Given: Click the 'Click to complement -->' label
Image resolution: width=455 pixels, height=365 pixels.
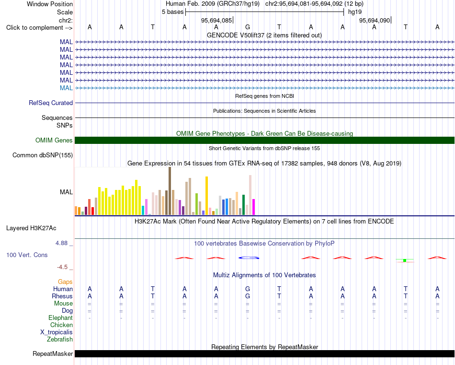Looking at the screenshot, I should point(39,28).
